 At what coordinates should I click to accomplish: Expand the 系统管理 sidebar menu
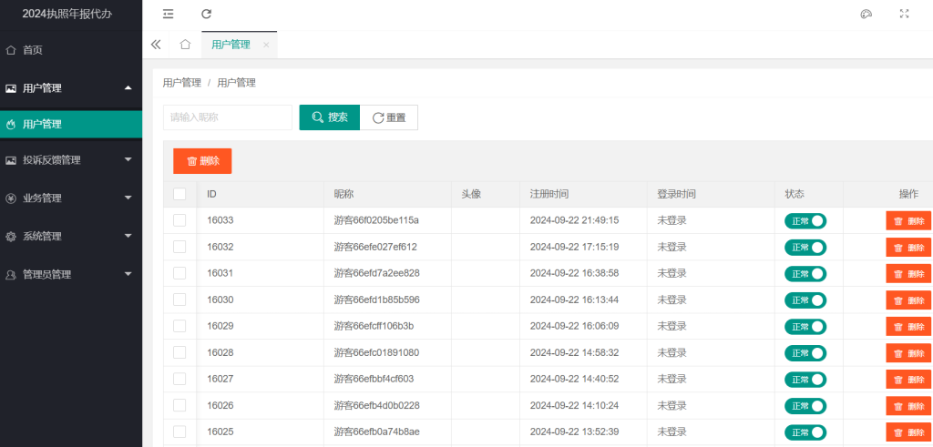click(x=71, y=237)
